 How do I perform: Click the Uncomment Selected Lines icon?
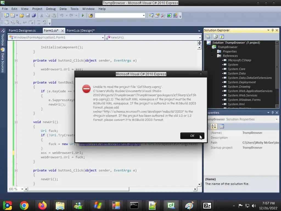45,22
